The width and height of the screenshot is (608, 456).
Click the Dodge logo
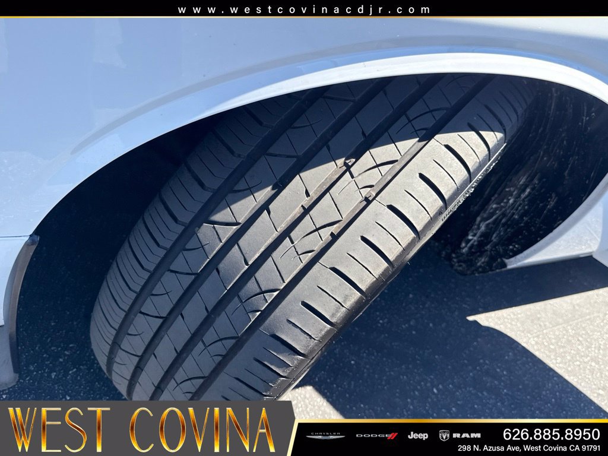tap(376, 436)
